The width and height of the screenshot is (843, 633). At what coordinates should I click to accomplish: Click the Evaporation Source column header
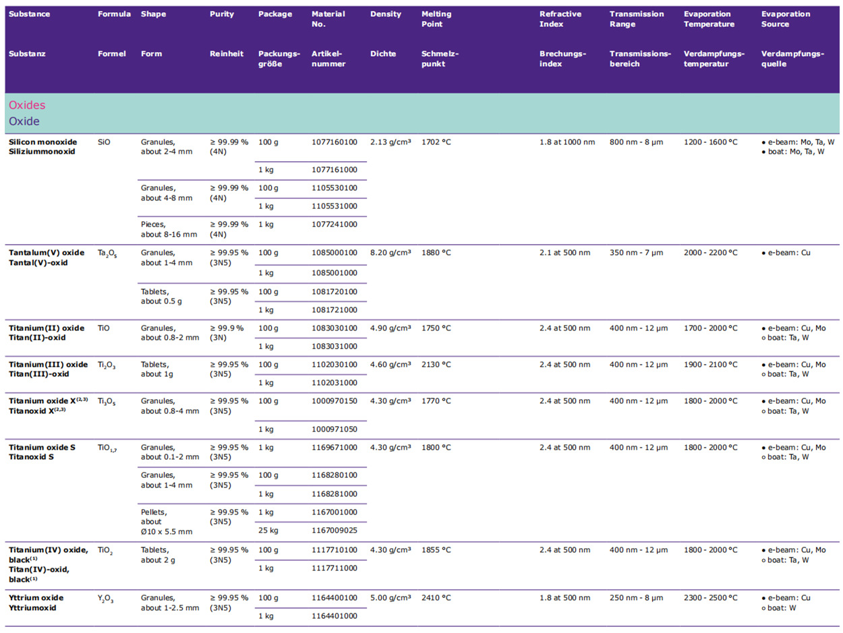(x=786, y=19)
